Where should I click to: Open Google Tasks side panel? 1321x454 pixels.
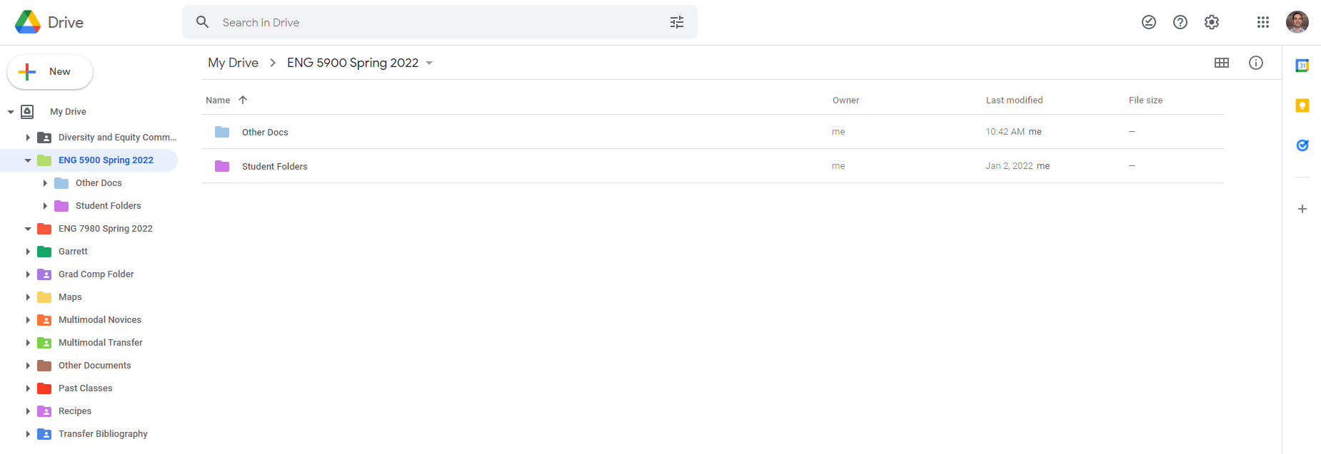pos(1302,145)
